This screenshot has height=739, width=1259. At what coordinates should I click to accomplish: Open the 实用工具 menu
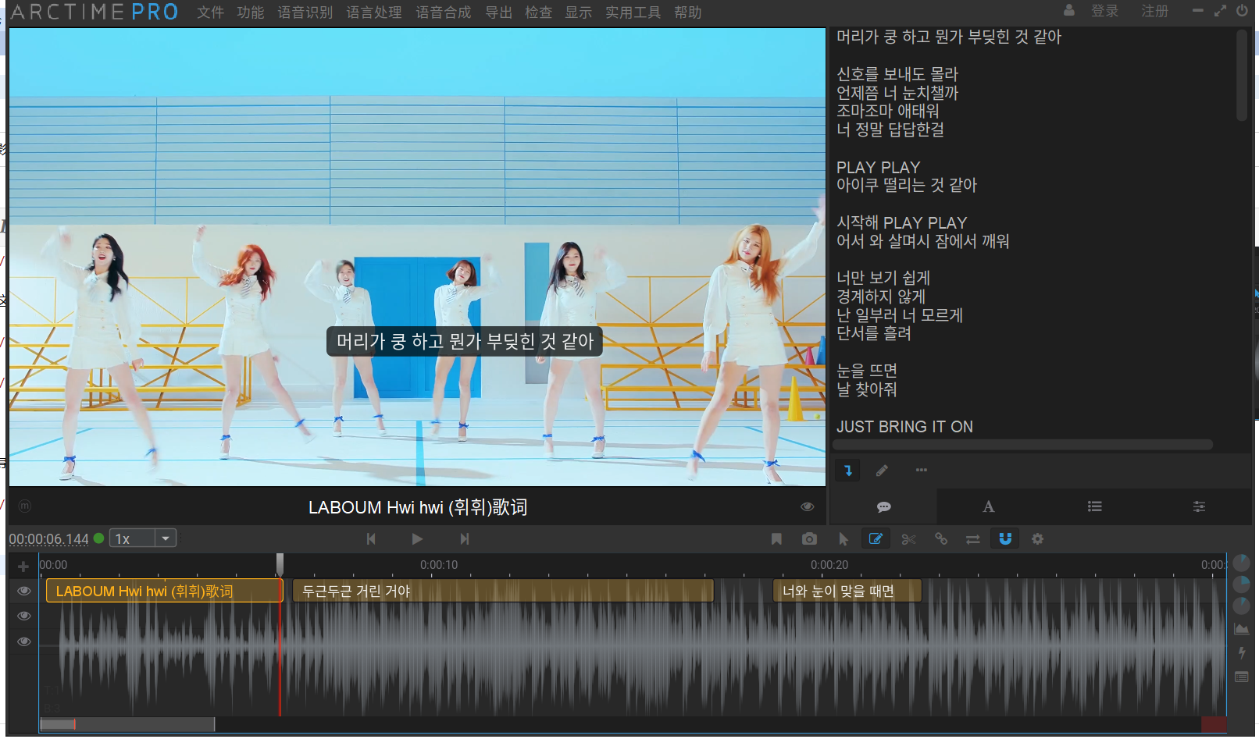click(633, 12)
